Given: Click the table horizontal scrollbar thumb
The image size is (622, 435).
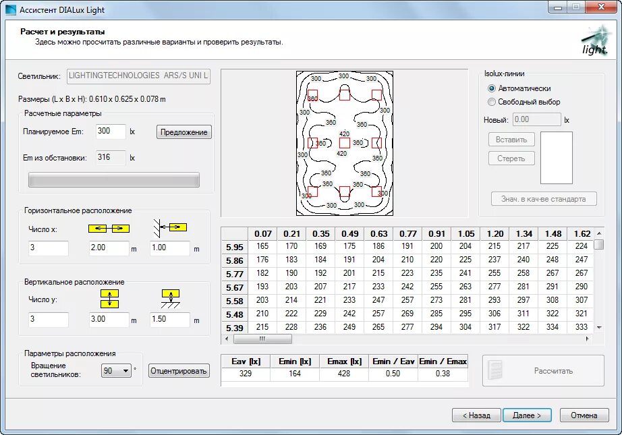Looking at the screenshot, I should coord(262,339).
